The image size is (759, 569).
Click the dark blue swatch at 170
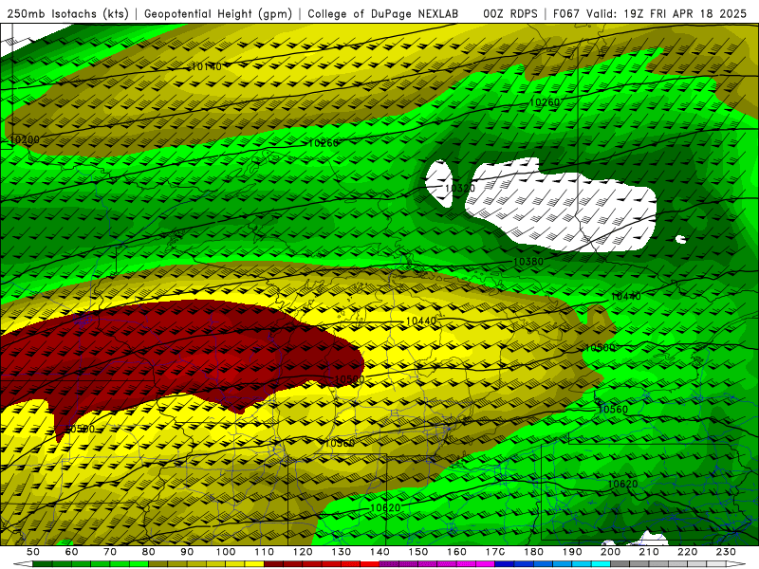coord(505,564)
